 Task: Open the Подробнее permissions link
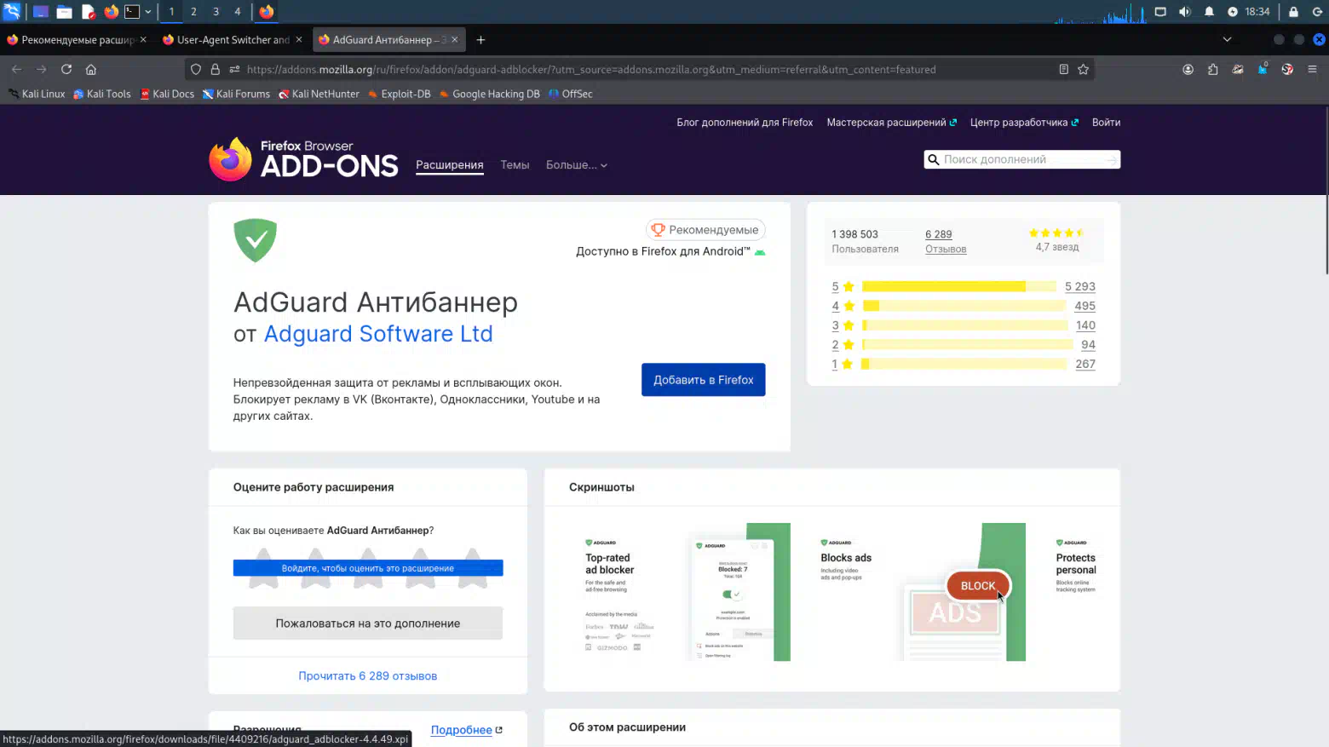click(466, 730)
